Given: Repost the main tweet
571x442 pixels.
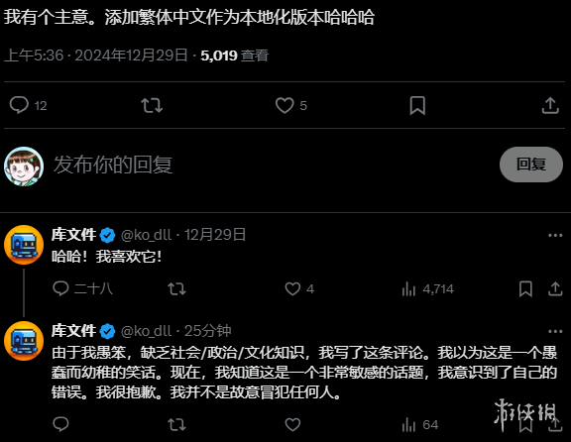Looking at the screenshot, I should point(152,106).
